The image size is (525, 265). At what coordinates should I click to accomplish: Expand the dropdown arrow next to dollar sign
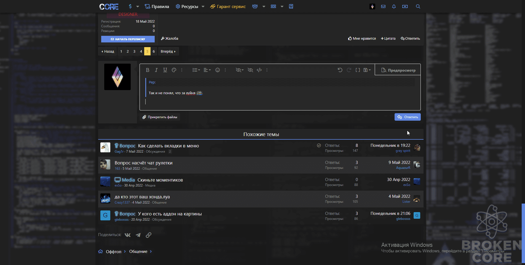(138, 6)
